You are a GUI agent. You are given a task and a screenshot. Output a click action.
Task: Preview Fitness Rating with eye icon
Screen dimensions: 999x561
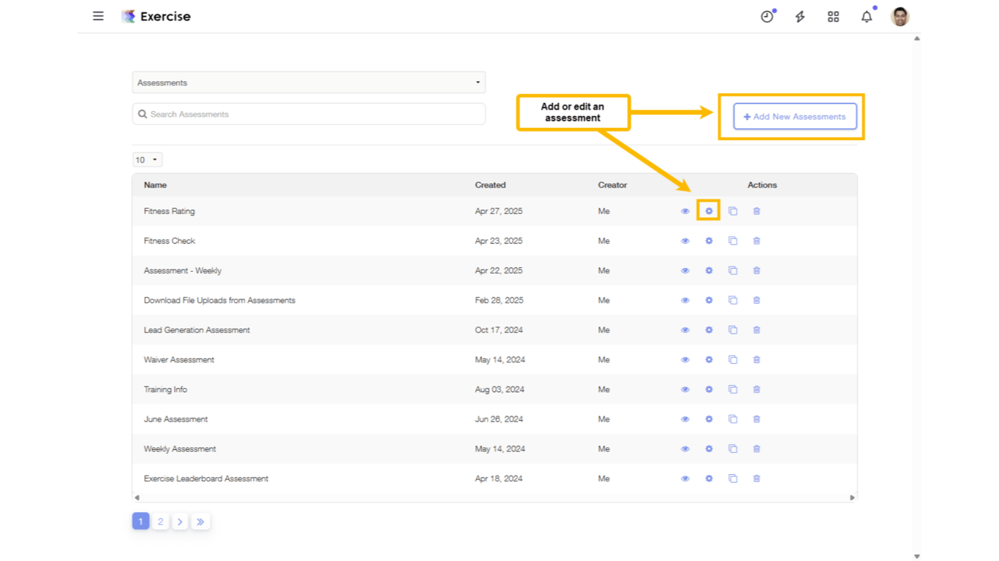685,211
